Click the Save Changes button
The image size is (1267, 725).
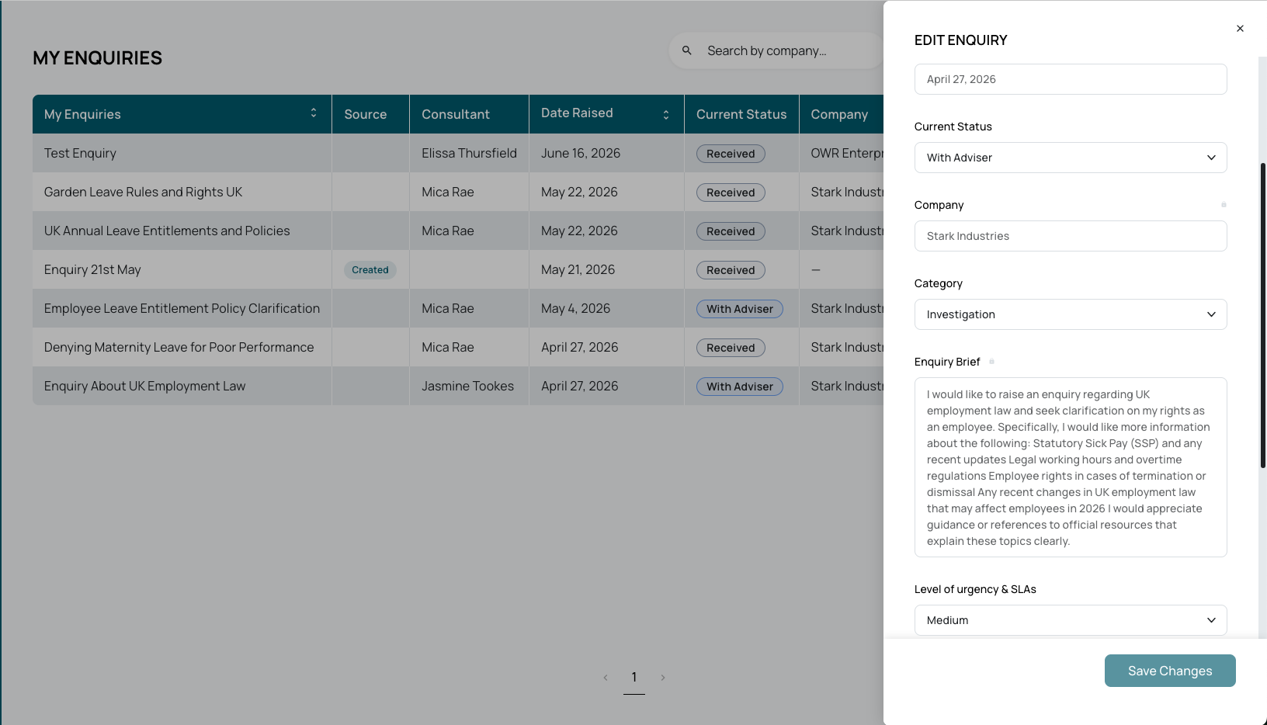[1170, 671]
